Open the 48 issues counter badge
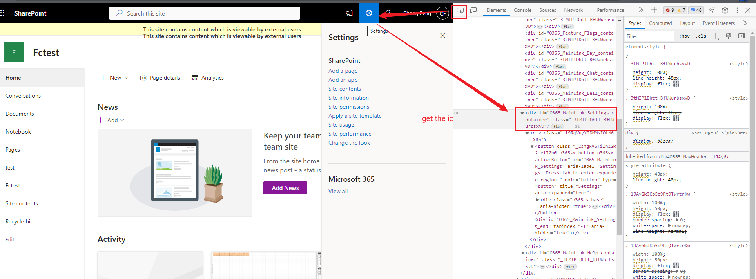This screenshot has height=279, width=756. (696, 10)
